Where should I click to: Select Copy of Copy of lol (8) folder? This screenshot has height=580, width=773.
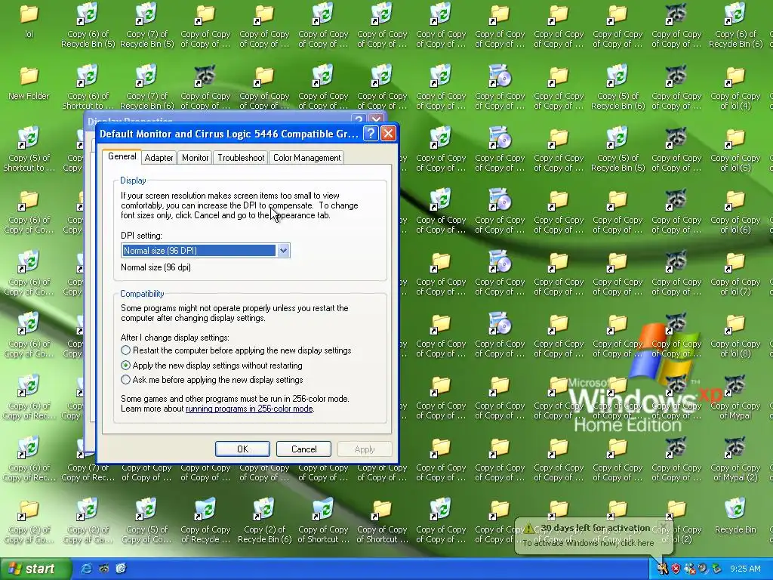point(735,335)
